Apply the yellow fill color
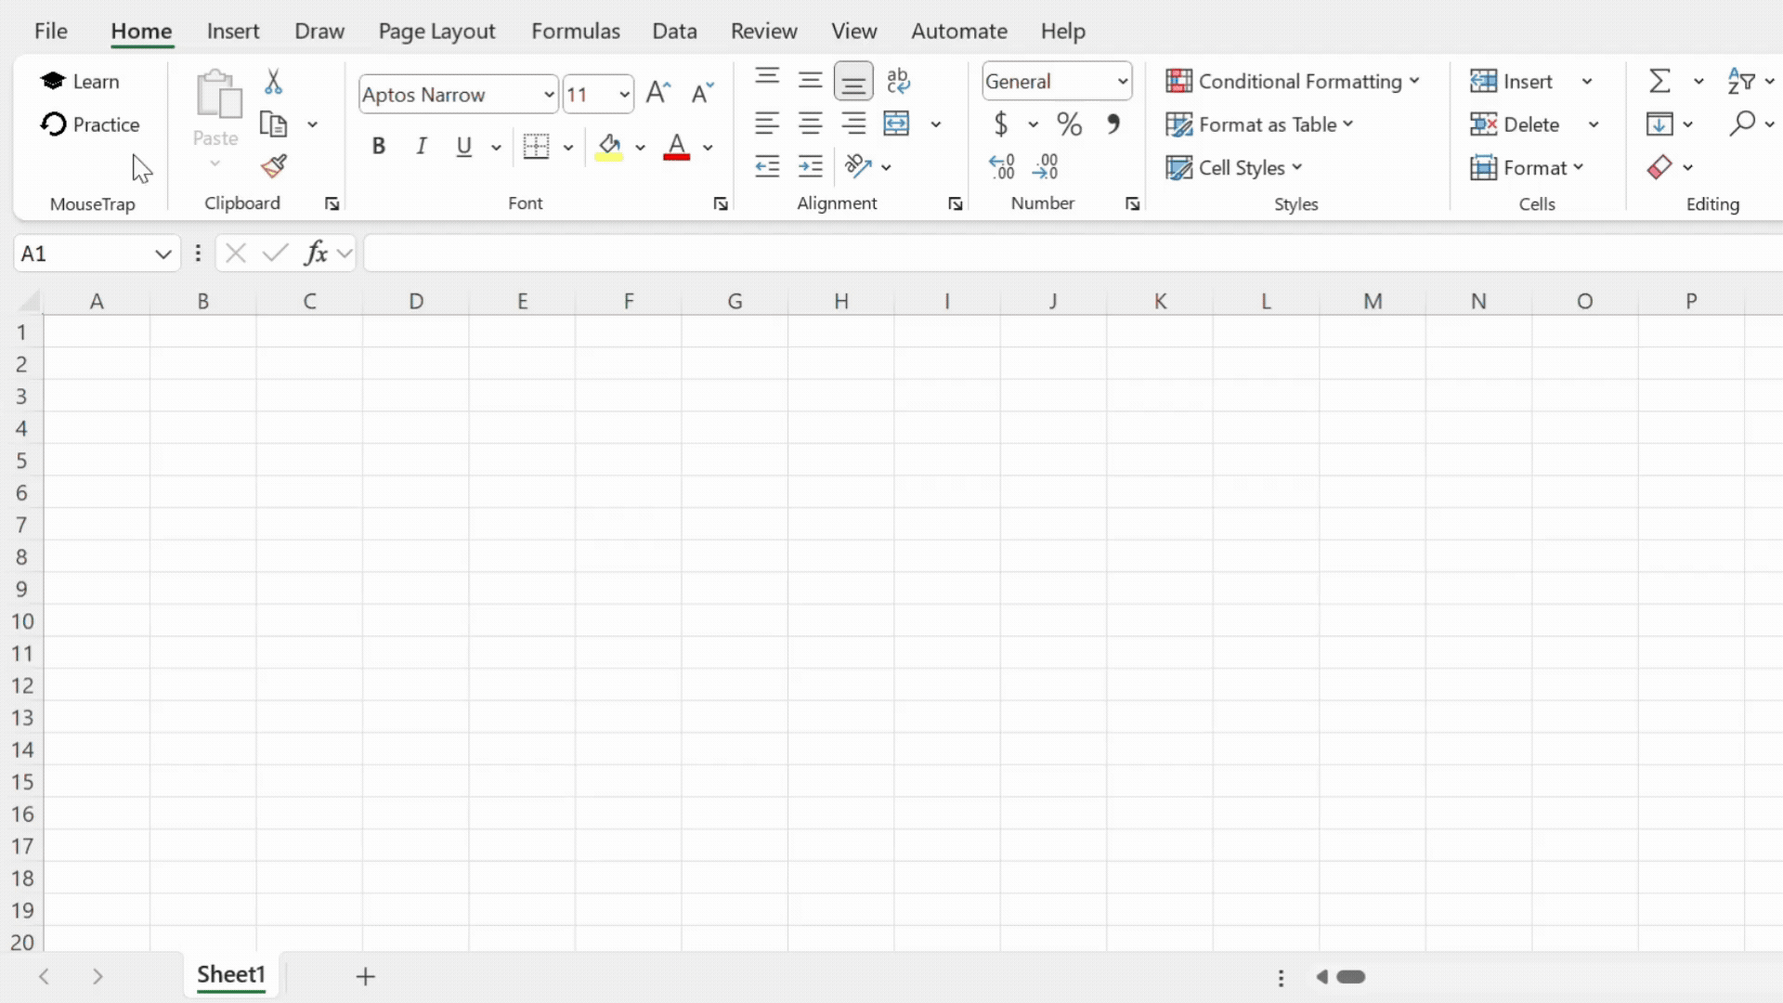 coord(609,147)
